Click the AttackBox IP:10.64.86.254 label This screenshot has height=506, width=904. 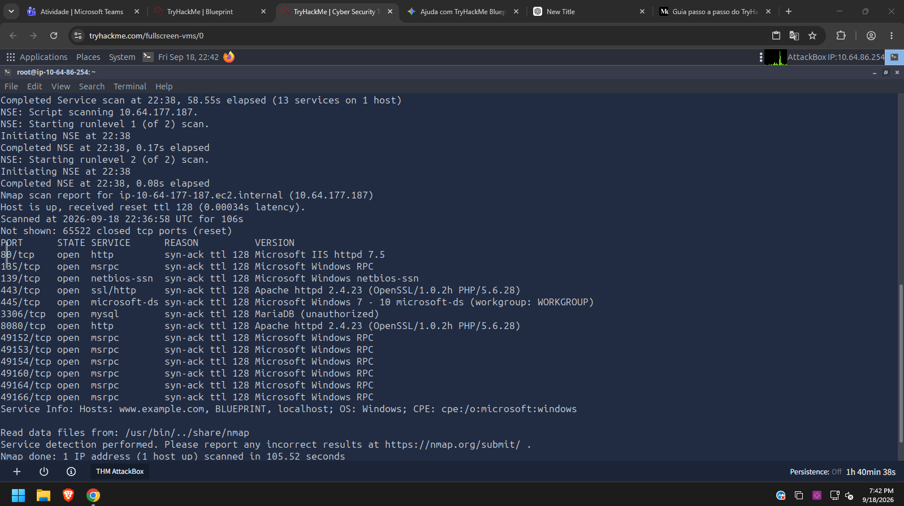tap(836, 57)
